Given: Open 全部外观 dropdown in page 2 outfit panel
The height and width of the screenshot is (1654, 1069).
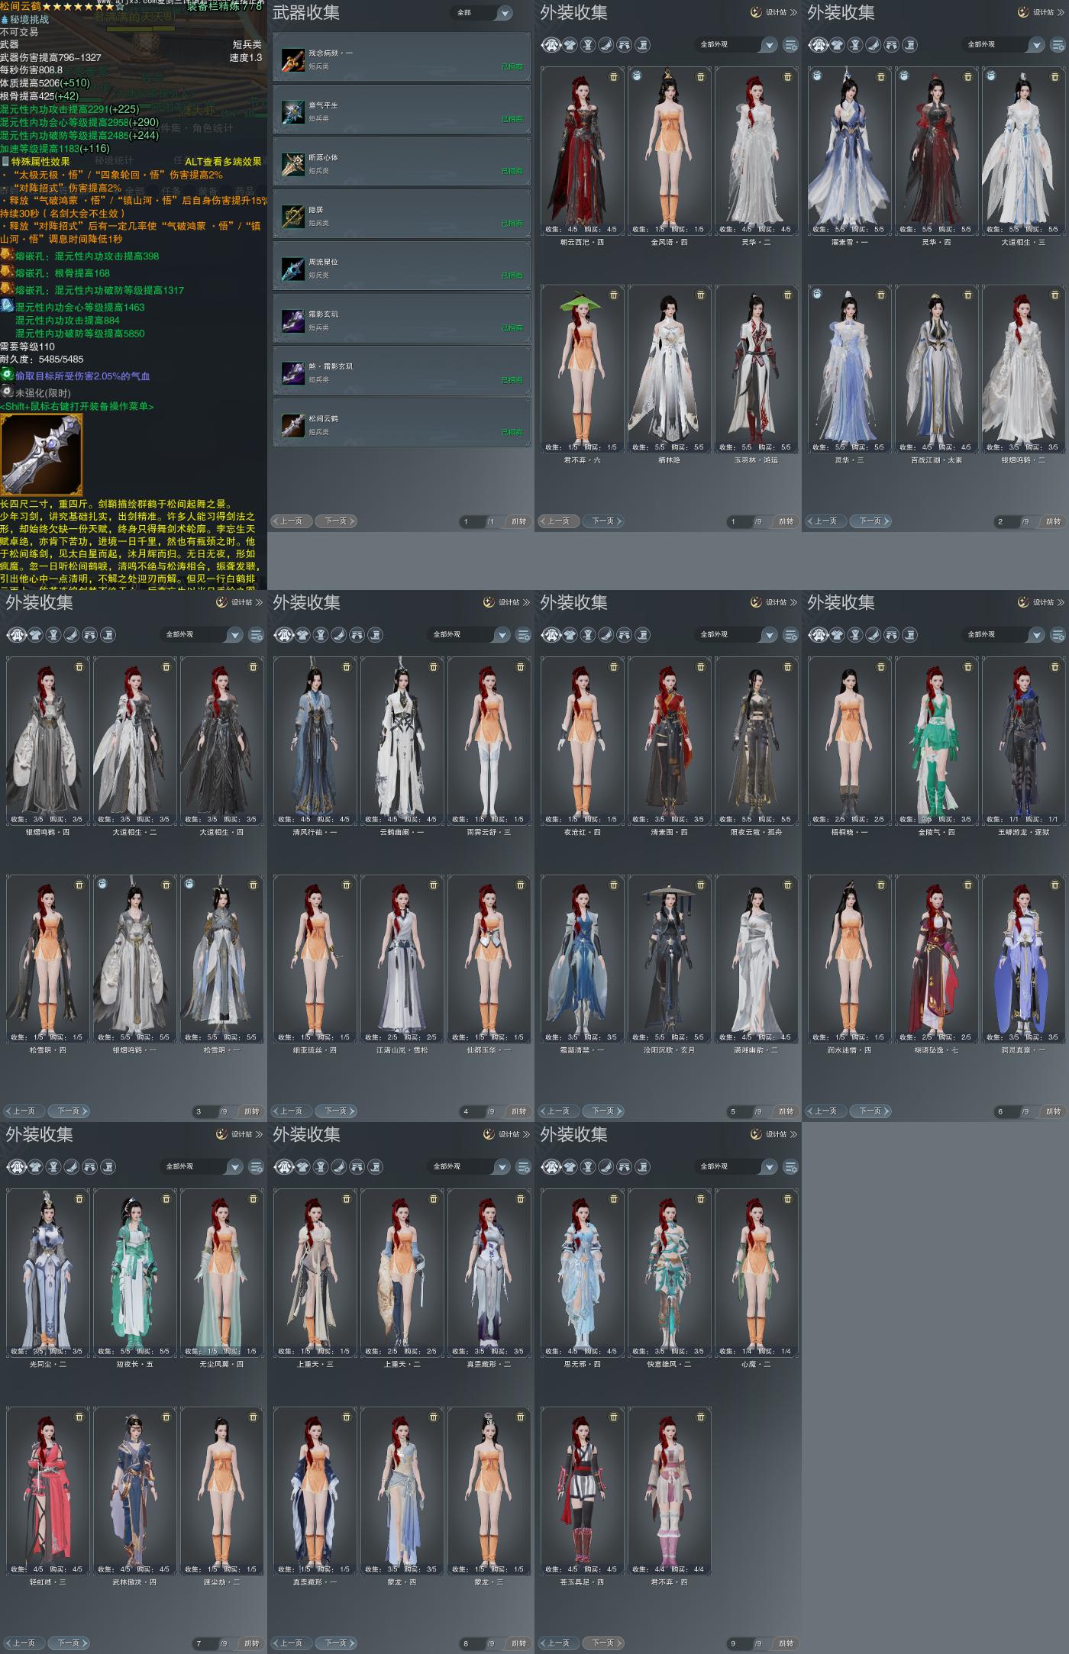Looking at the screenshot, I should pyautogui.click(x=1005, y=45).
